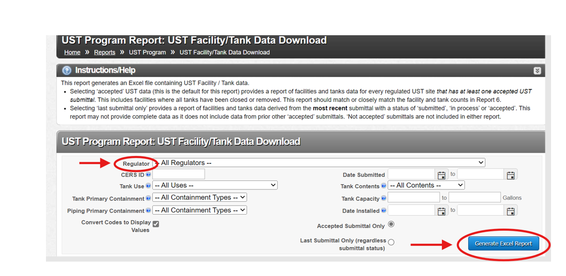This screenshot has height=276, width=566.
Task: Open the All Regulators dropdown
Action: (x=320, y=163)
